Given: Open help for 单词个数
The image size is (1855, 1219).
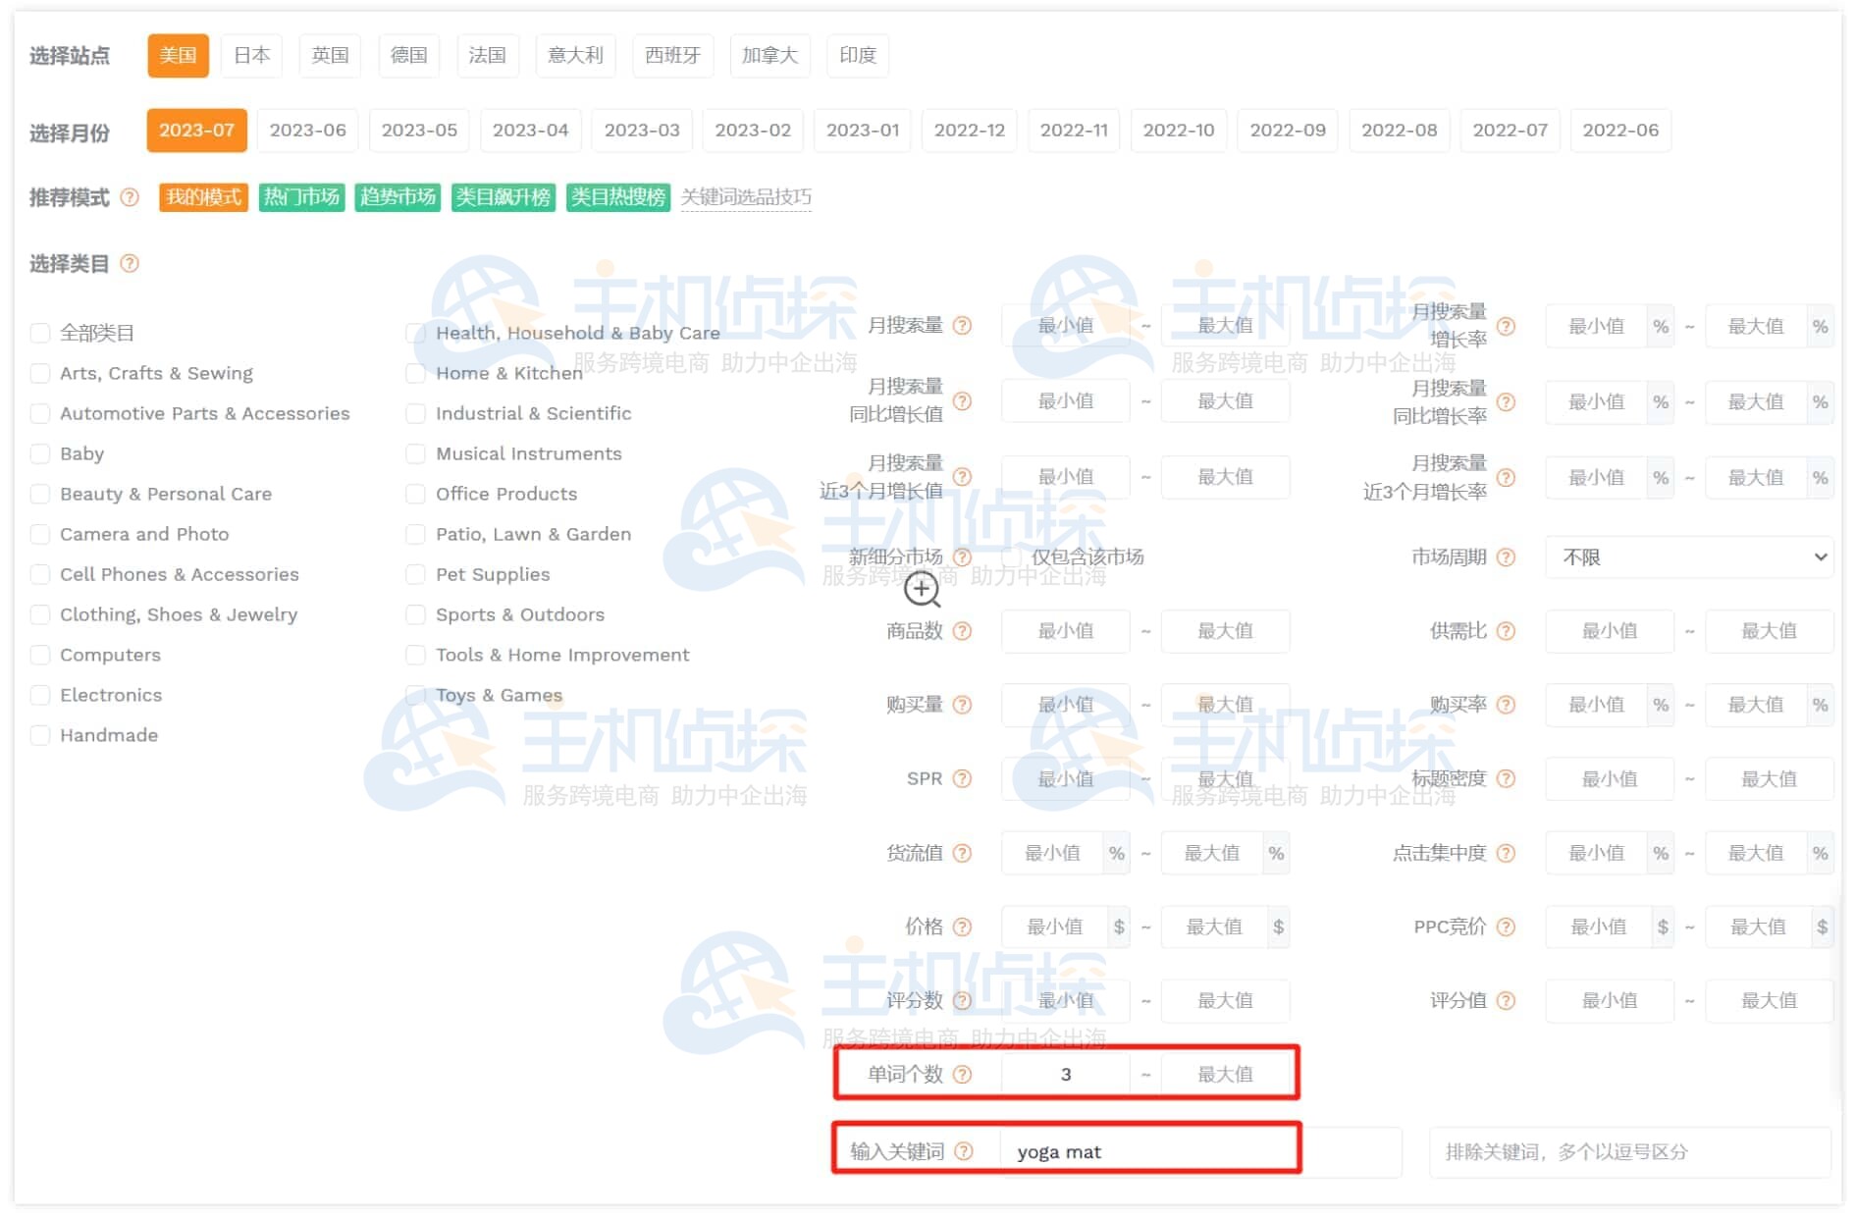Looking at the screenshot, I should [963, 1074].
